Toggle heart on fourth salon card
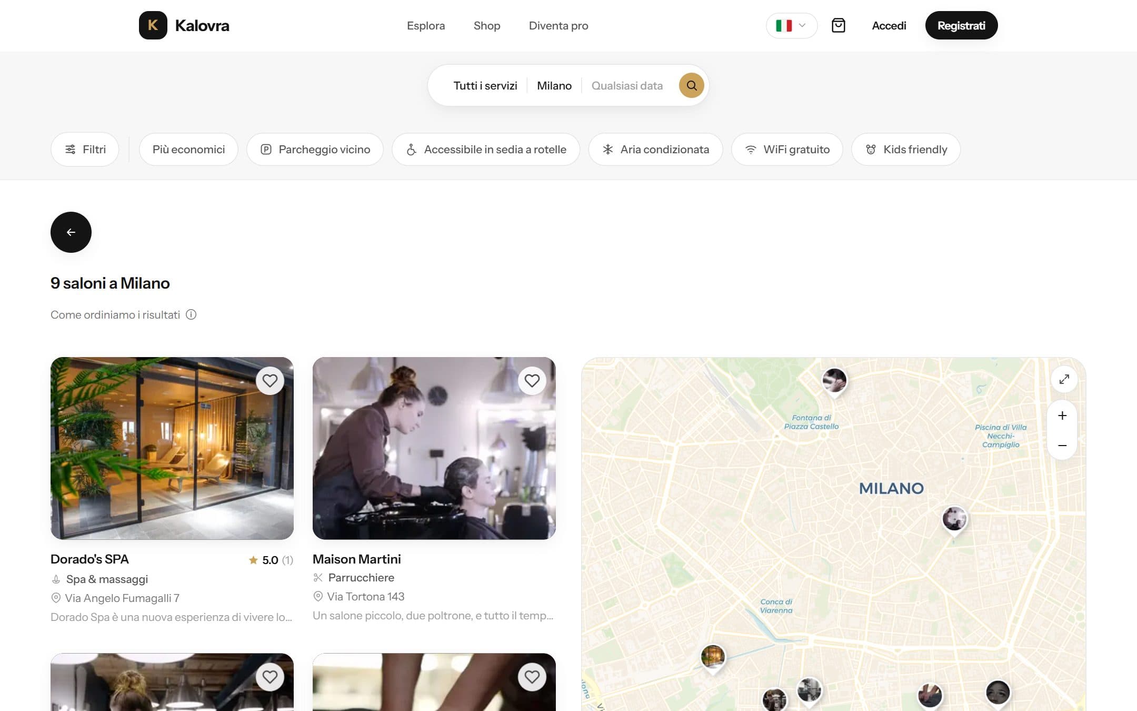The width and height of the screenshot is (1137, 711). pyautogui.click(x=532, y=677)
